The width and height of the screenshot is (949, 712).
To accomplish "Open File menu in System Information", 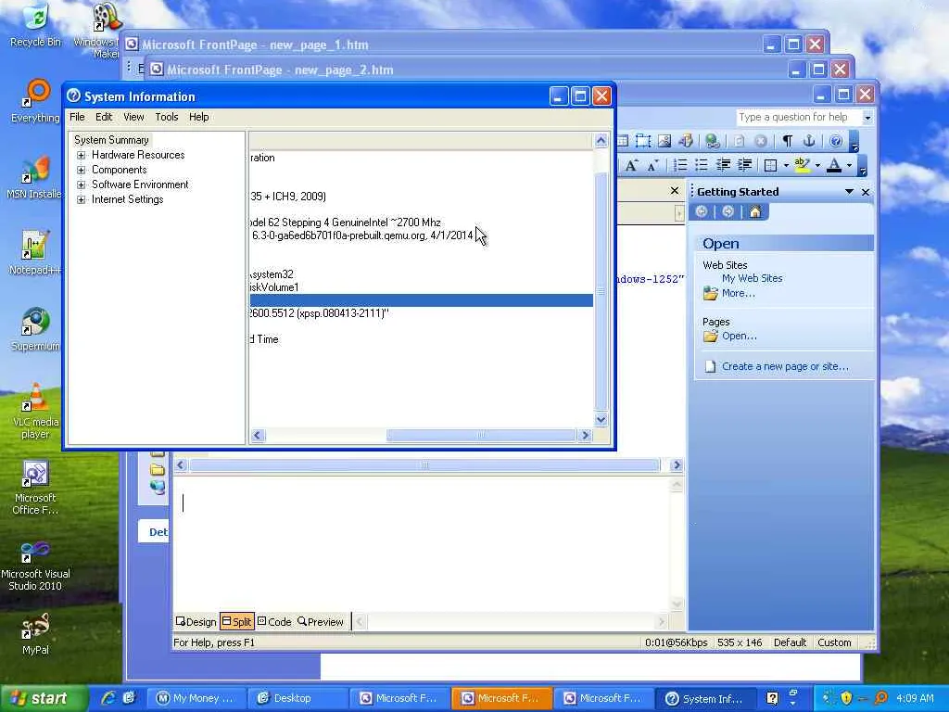I will 77,117.
